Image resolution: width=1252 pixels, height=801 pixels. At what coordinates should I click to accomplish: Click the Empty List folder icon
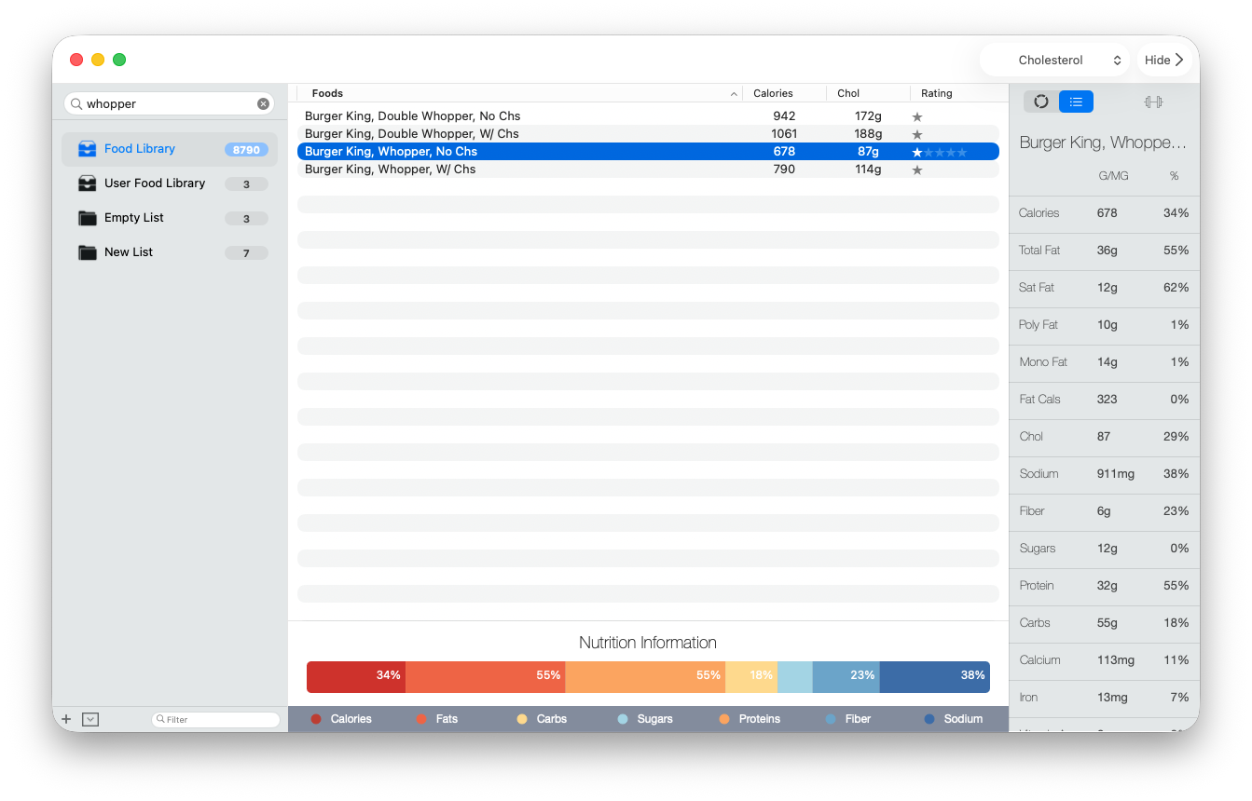(88, 218)
